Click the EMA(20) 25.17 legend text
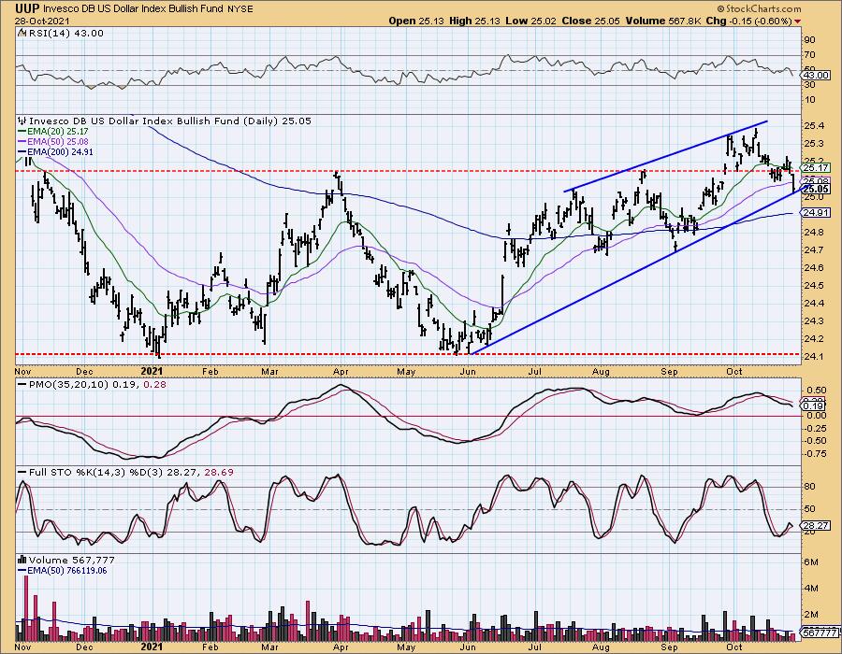 [59, 132]
